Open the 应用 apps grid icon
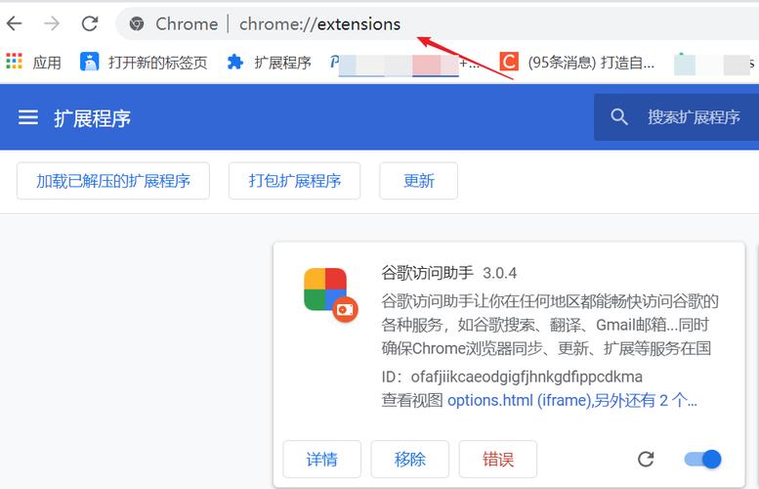The width and height of the screenshot is (759, 489). (x=14, y=62)
